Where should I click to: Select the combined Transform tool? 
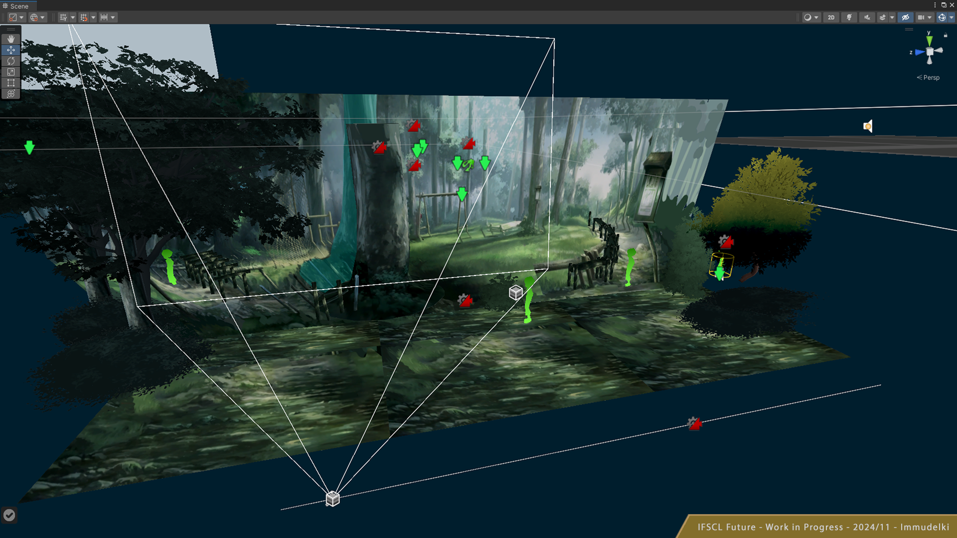point(10,94)
